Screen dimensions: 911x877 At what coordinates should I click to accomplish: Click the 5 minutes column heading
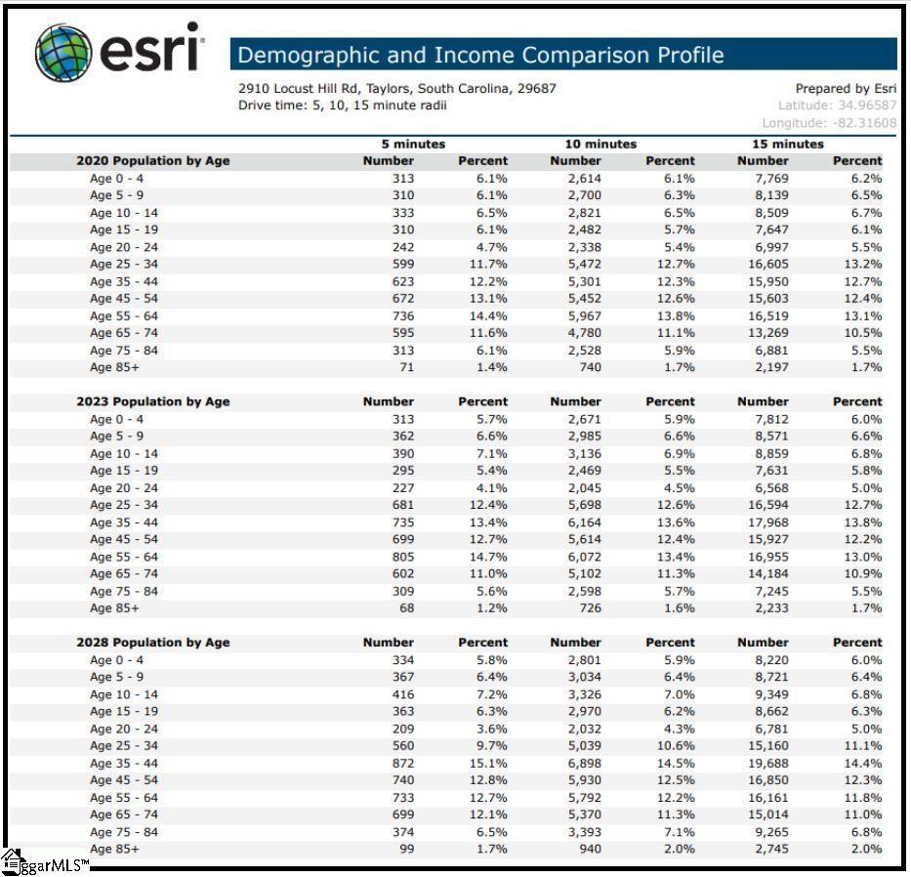click(x=413, y=144)
